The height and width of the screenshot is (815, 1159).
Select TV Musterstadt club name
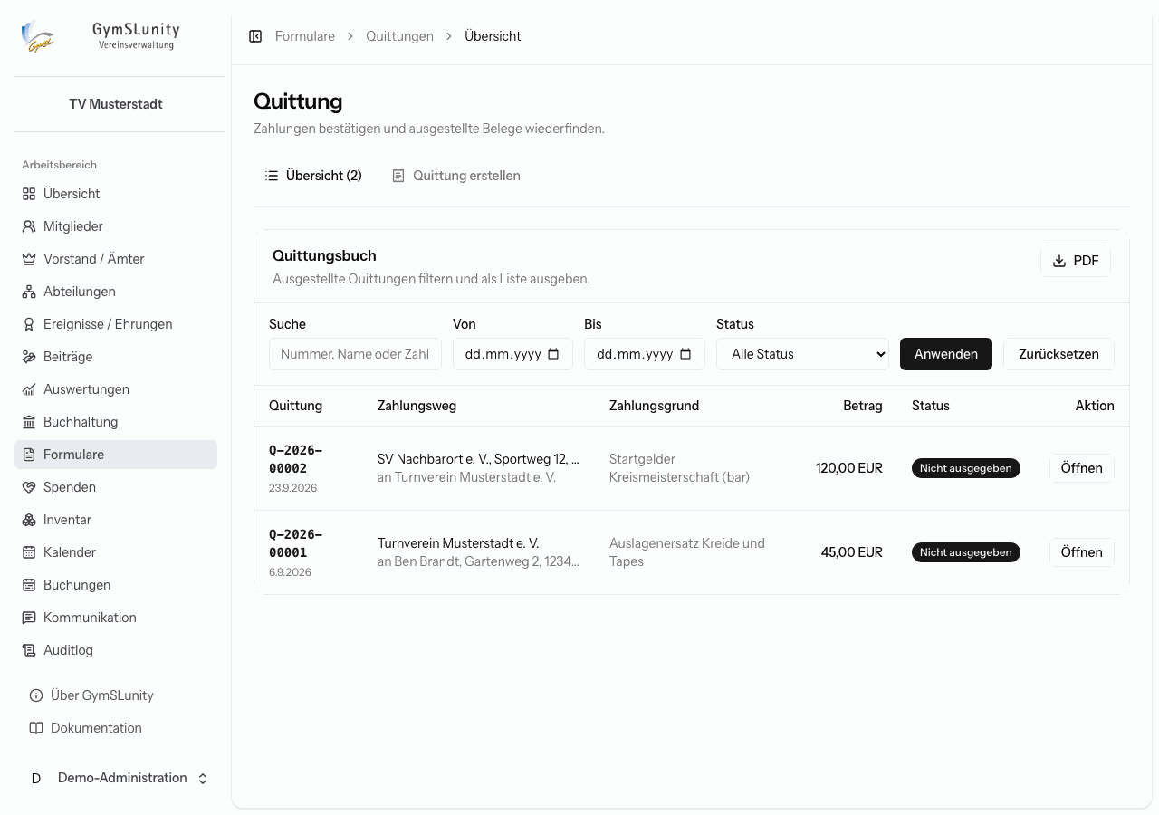pos(116,104)
